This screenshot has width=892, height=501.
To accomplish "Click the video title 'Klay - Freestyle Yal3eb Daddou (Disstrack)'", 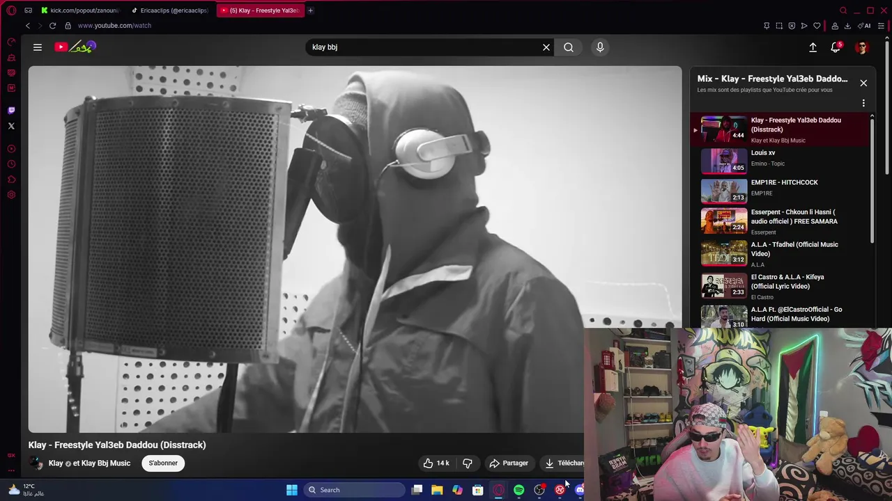I will coord(117,445).
